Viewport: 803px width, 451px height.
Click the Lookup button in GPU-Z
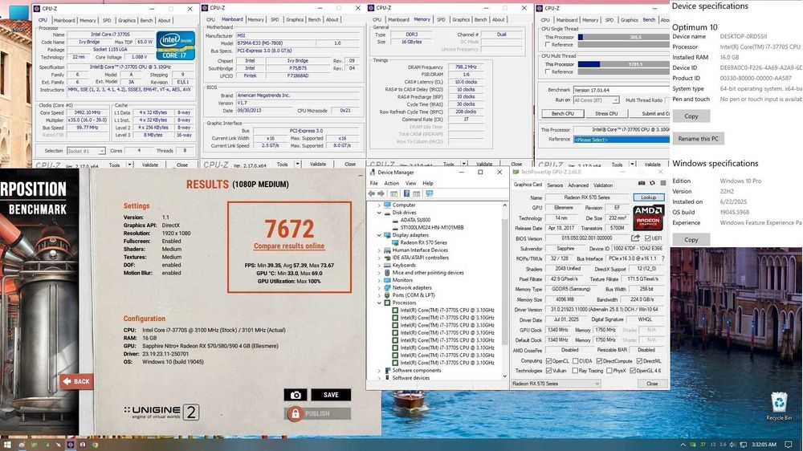point(648,197)
